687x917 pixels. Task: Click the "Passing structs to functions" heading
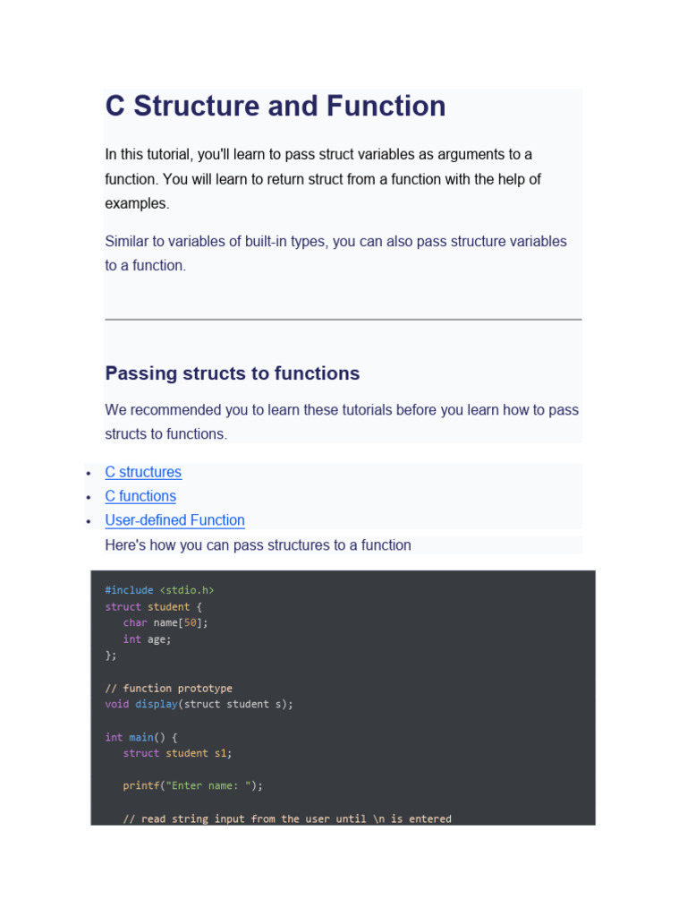point(233,373)
